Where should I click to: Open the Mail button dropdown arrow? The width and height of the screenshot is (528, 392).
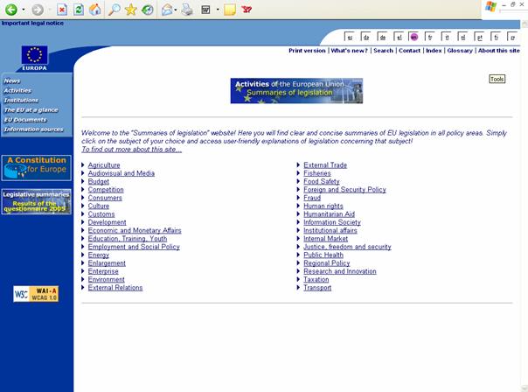pyautogui.click(x=176, y=10)
